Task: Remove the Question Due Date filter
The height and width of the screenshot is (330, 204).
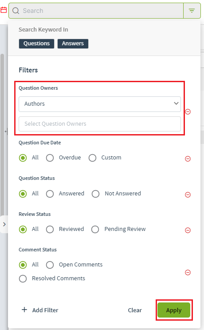Action: pos(188,159)
